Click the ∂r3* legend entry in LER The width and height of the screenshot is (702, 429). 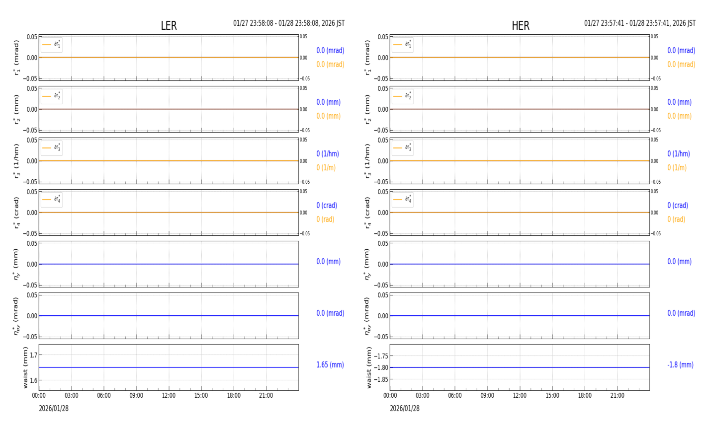[x=52, y=148]
